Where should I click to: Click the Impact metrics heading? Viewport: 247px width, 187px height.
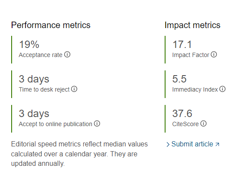[192, 25]
